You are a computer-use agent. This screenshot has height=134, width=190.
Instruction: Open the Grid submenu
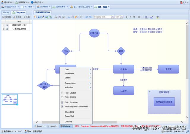click(76, 69)
